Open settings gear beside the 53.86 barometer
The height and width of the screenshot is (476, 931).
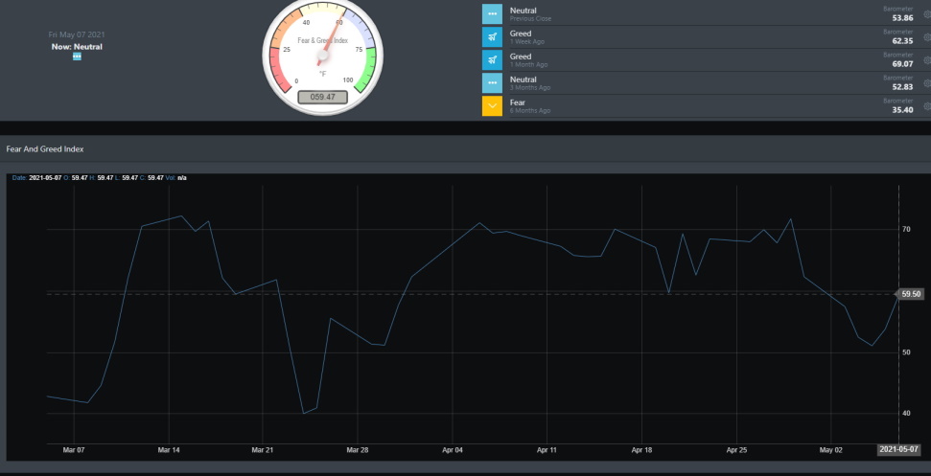click(x=927, y=14)
